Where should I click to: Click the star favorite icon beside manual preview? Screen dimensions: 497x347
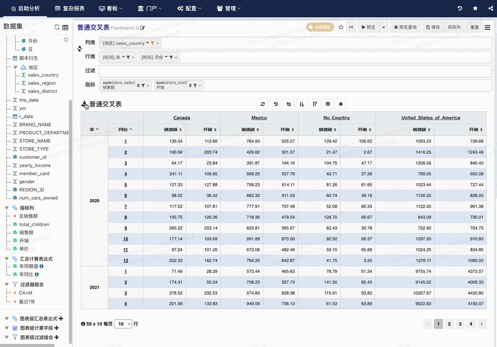(x=341, y=27)
